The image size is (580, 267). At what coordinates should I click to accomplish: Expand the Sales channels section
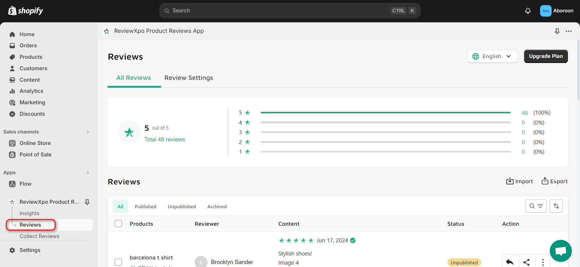click(88, 132)
